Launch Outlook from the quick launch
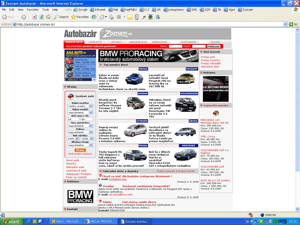 pyautogui.click(x=35, y=221)
